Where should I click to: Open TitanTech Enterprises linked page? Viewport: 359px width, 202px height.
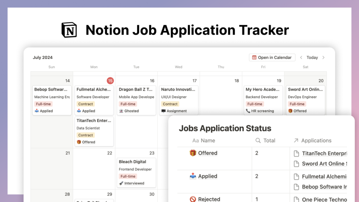coord(324,153)
